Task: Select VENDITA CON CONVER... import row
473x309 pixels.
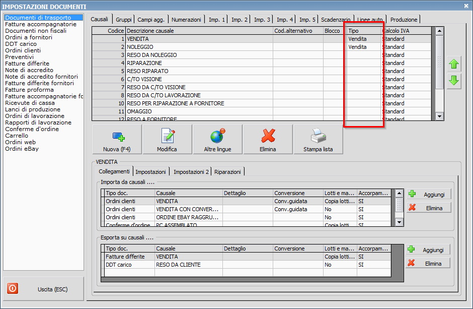Action: click(246, 209)
